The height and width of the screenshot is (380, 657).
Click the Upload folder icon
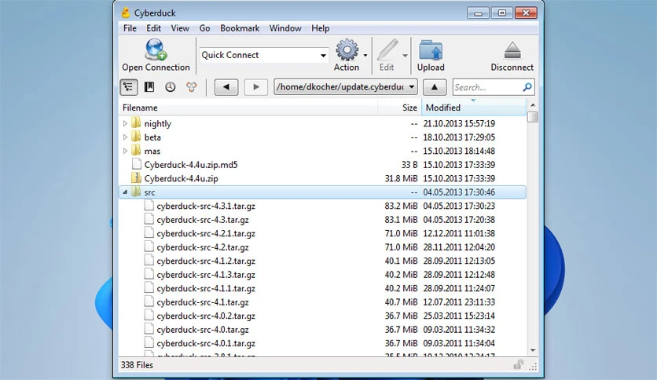click(431, 50)
